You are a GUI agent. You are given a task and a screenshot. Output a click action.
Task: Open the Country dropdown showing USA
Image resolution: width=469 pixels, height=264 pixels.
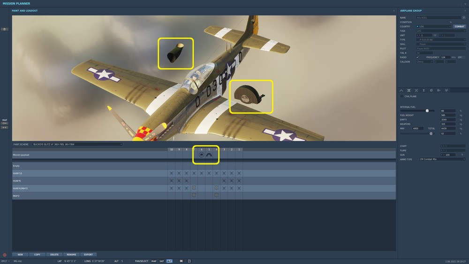point(433,26)
